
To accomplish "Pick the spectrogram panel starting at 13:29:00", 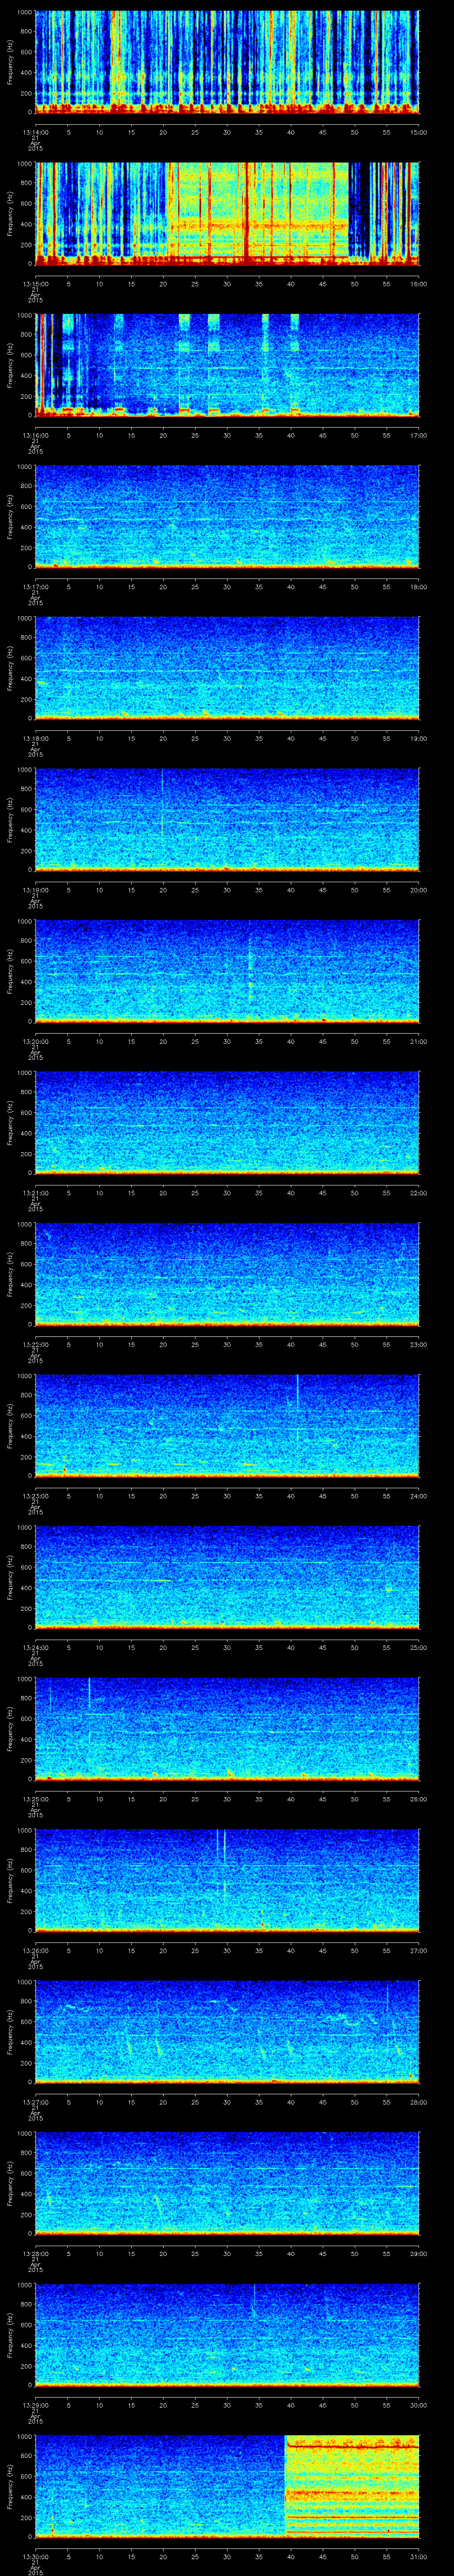I will click(x=227, y=2335).
